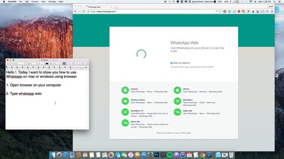Open Spotify from the Dock
Image resolution: width=284 pixels, height=159 pixels.
coord(170,155)
